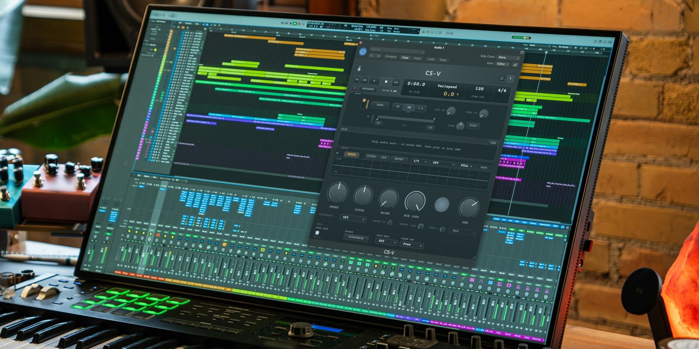Open the CS-V hamburger menu icon
This screenshot has height=349, width=699.
(502, 78)
